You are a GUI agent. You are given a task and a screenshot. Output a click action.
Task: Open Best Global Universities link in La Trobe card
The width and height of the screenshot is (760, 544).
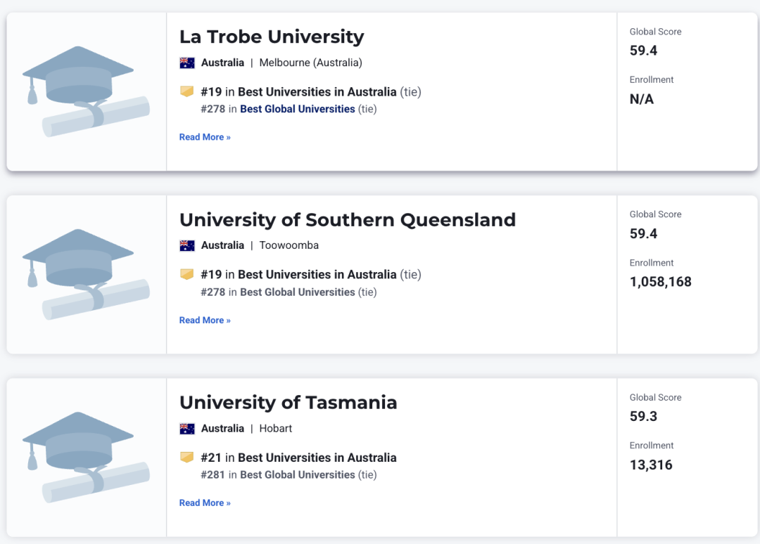pyautogui.click(x=298, y=109)
